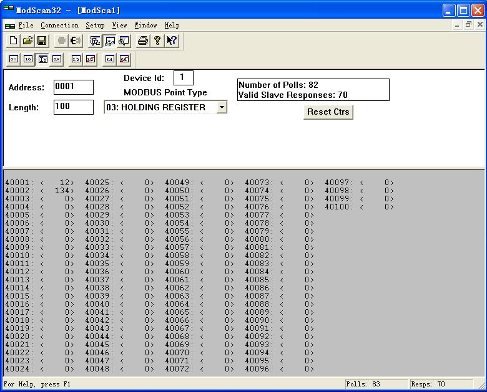Restore down the inner ModSca1 document window
Image resolution: width=487 pixels, height=392 pixels.
click(468, 25)
